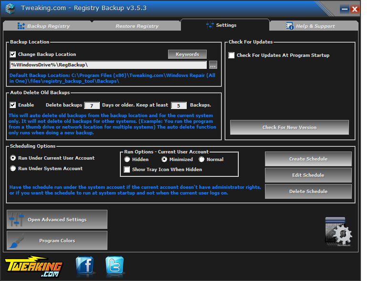Click the backup location path field
This screenshot has height=281, width=391.
107,65
